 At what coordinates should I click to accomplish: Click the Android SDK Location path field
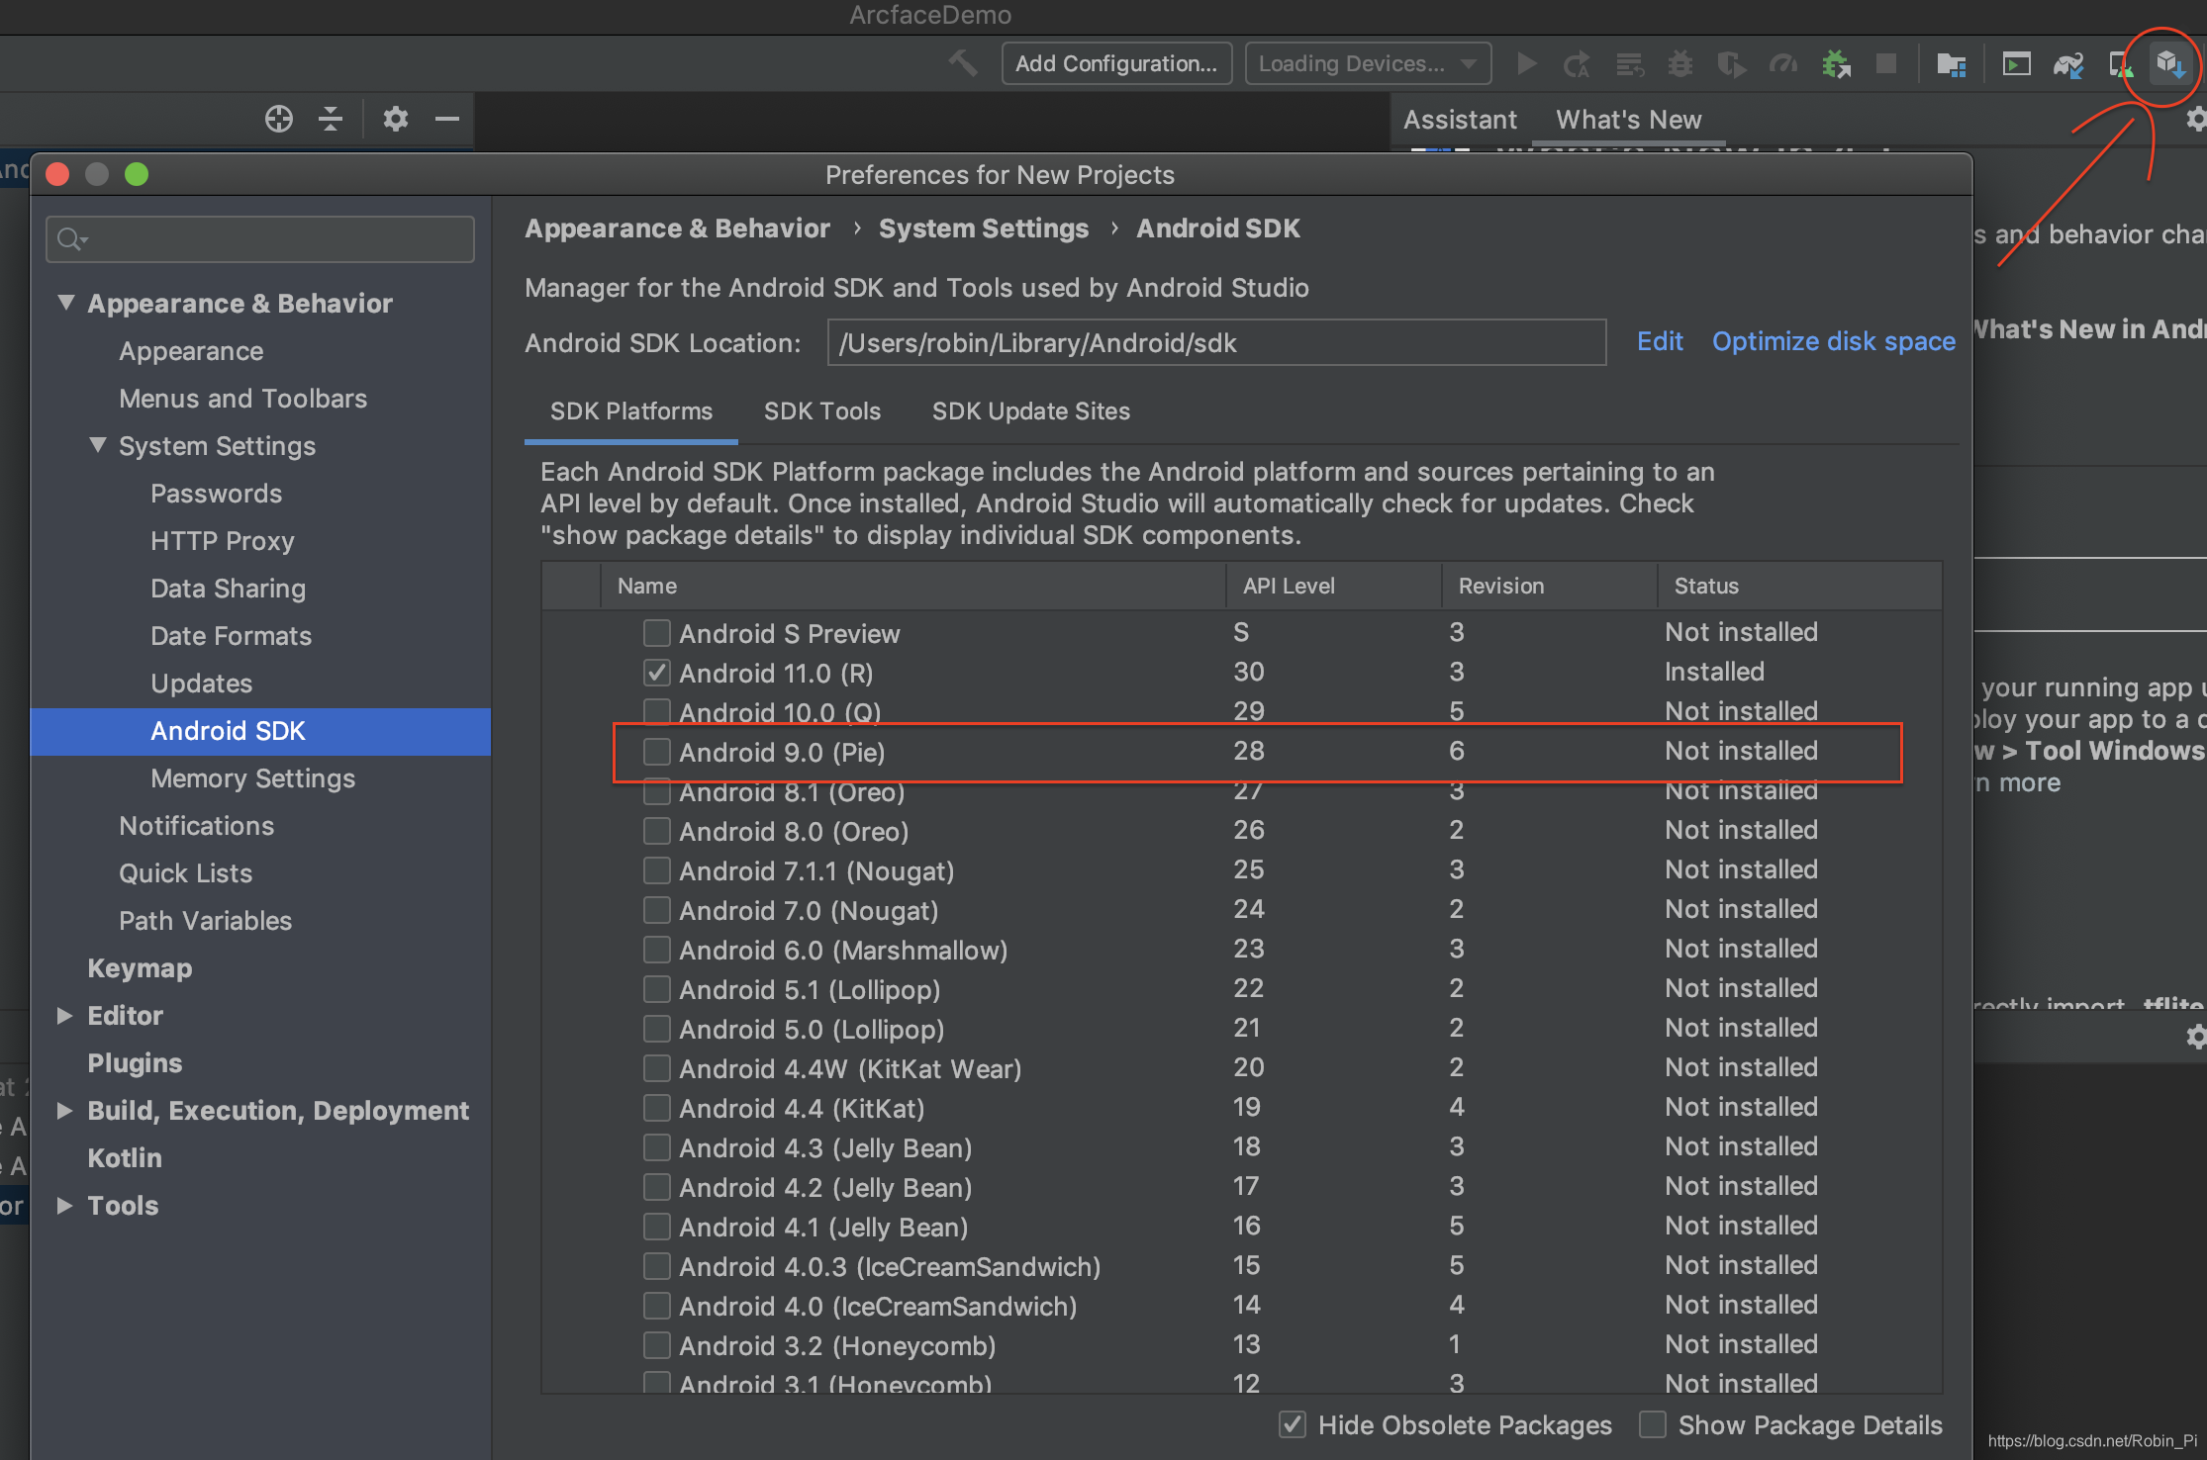tap(1216, 342)
